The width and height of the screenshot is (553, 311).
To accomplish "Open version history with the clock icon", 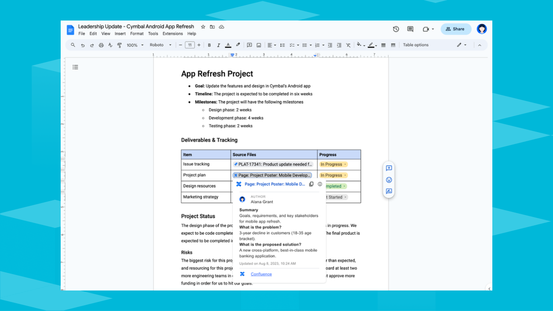I will pyautogui.click(x=396, y=29).
